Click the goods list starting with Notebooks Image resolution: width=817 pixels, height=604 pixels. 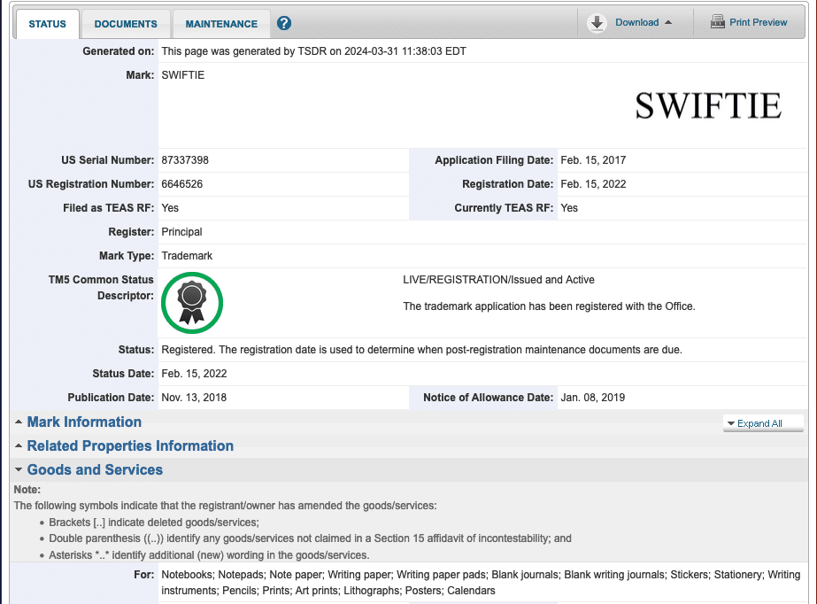tap(481, 583)
